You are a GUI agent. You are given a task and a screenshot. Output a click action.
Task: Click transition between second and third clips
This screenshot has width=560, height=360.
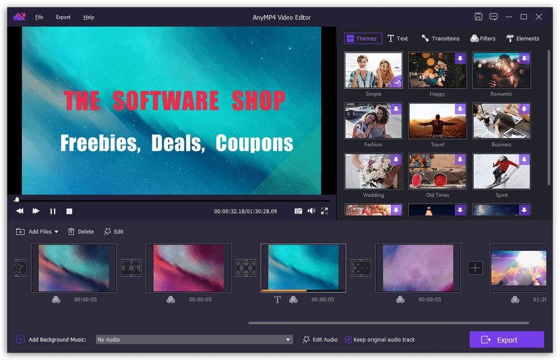click(246, 268)
